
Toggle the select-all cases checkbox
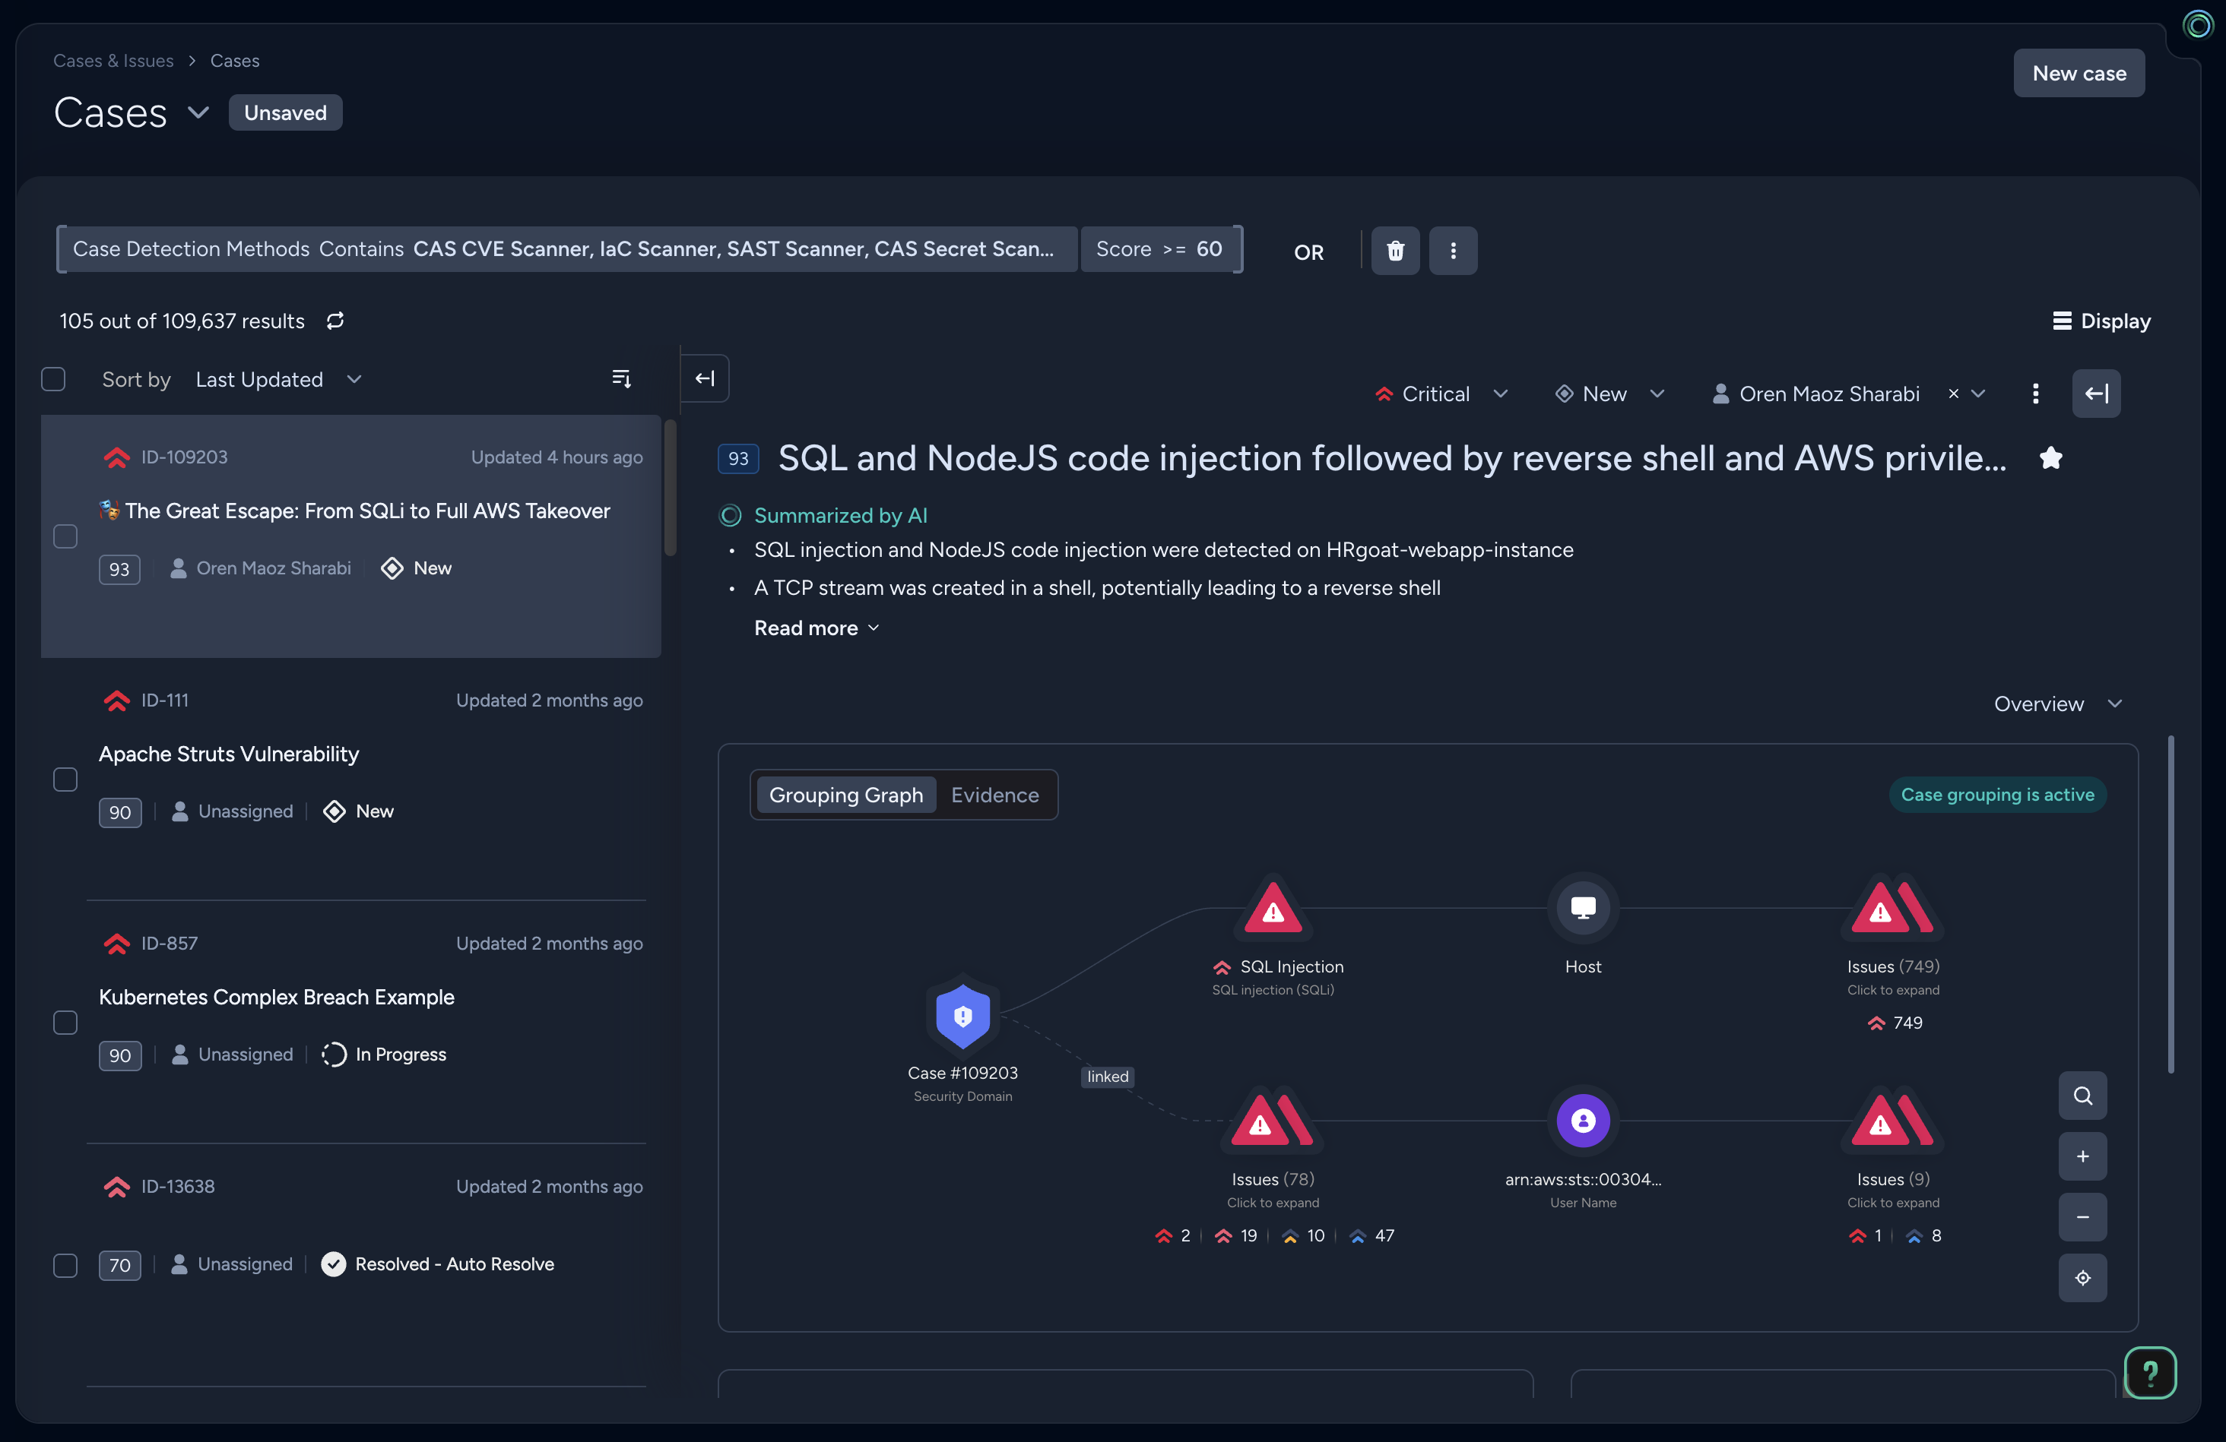(x=53, y=378)
